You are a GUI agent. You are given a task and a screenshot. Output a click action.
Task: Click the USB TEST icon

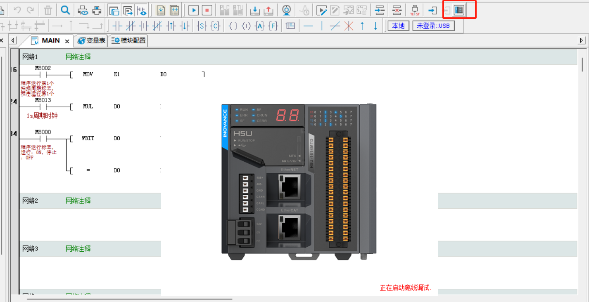coord(415,10)
